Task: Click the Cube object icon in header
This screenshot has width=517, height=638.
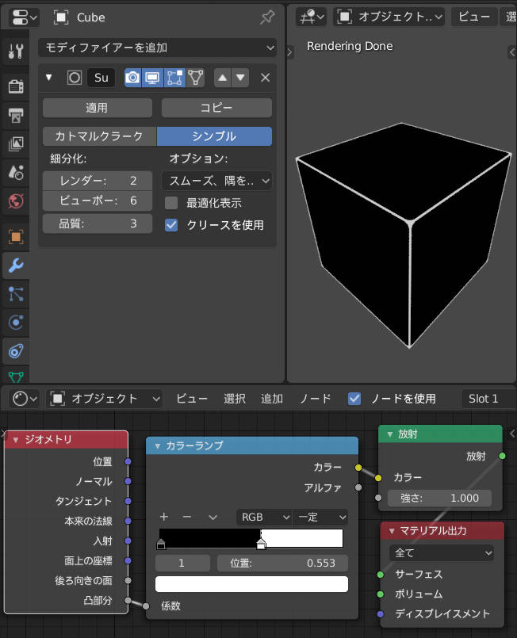Action: [x=60, y=17]
